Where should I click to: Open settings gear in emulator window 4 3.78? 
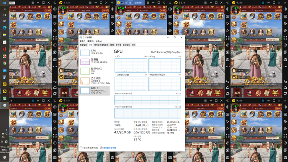point(285,9)
